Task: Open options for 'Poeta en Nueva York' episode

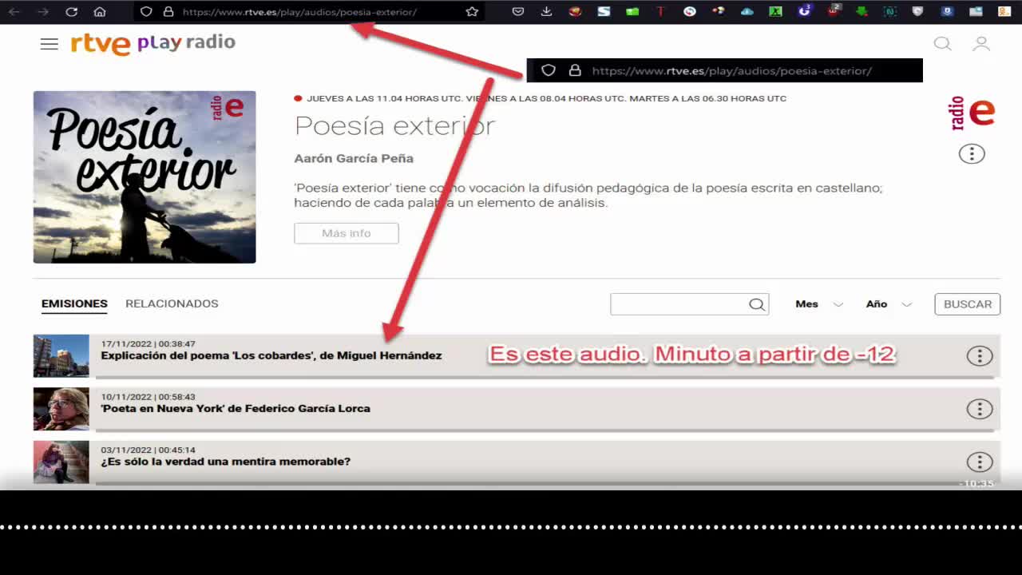Action: tap(980, 409)
